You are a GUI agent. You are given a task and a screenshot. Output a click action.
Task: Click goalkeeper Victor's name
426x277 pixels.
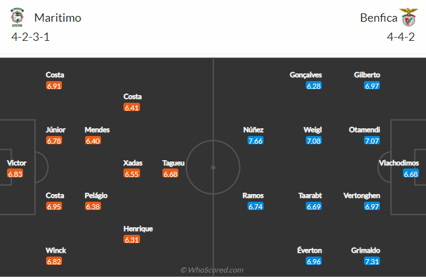(x=17, y=163)
